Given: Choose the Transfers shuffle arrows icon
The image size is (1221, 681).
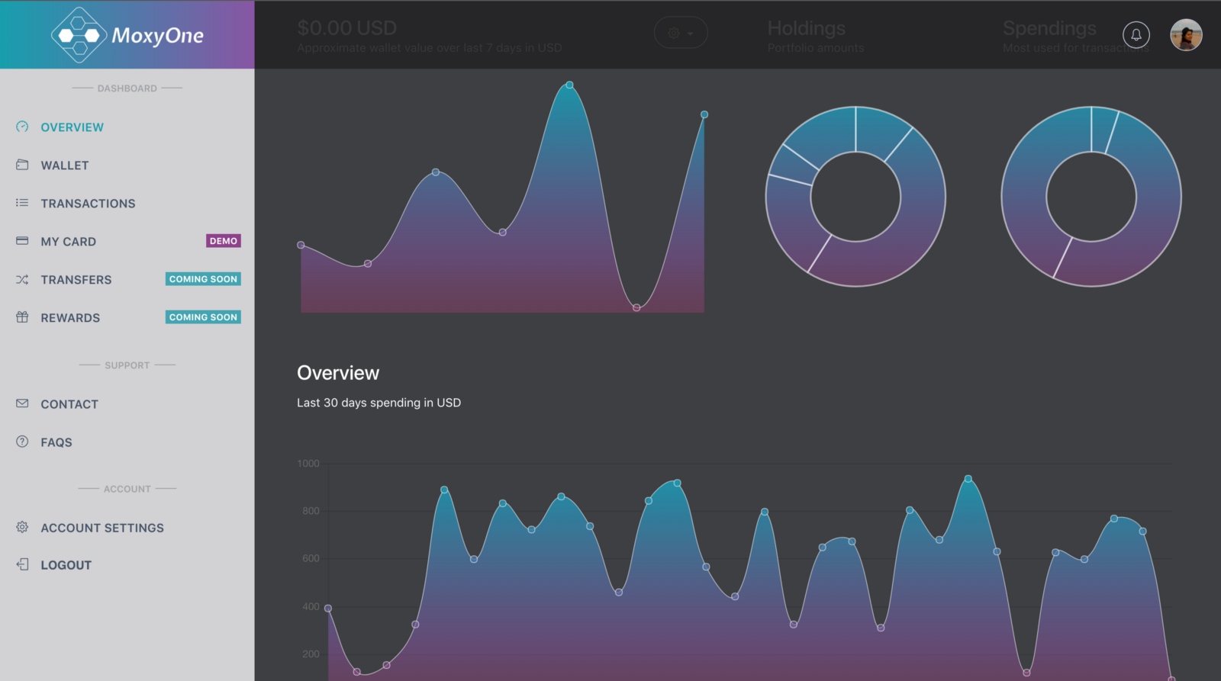Looking at the screenshot, I should pos(22,280).
